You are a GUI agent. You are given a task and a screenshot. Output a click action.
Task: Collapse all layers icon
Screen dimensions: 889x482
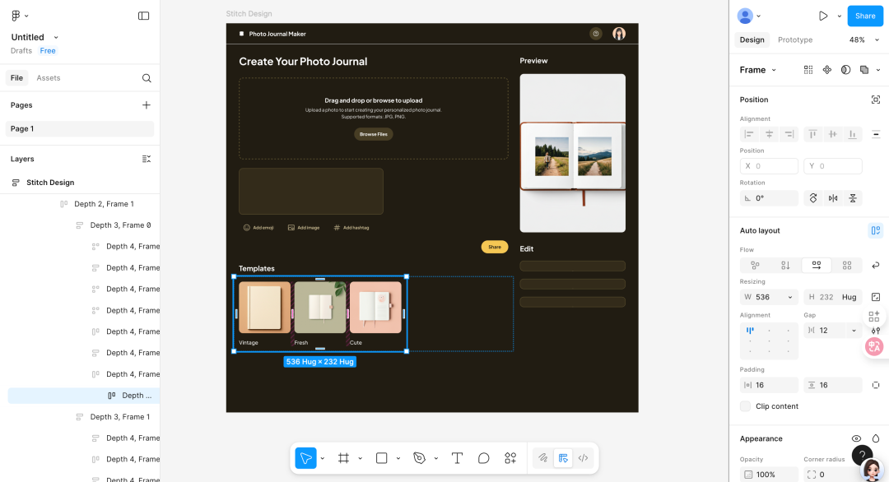[x=147, y=159]
